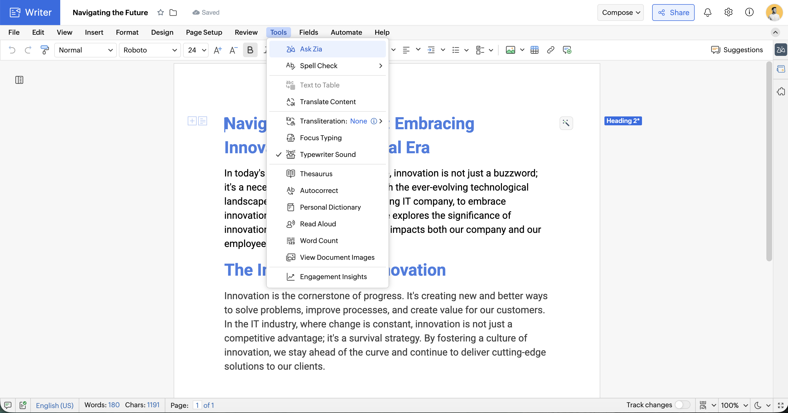Click the magic wand format icon
The image size is (788, 413).
pyautogui.click(x=566, y=123)
